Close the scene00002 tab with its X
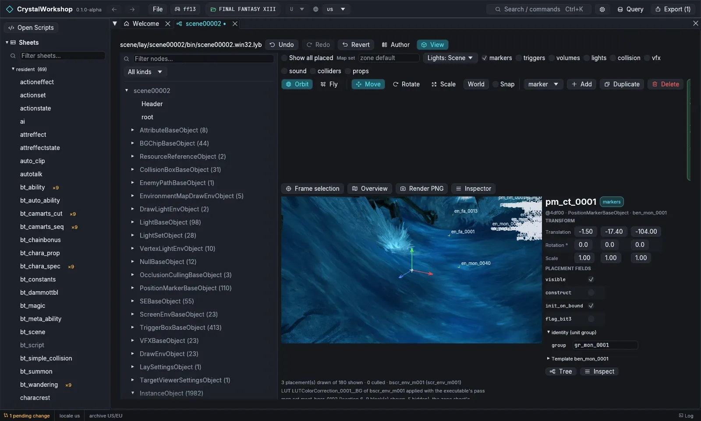This screenshot has height=421, width=701. (235, 24)
